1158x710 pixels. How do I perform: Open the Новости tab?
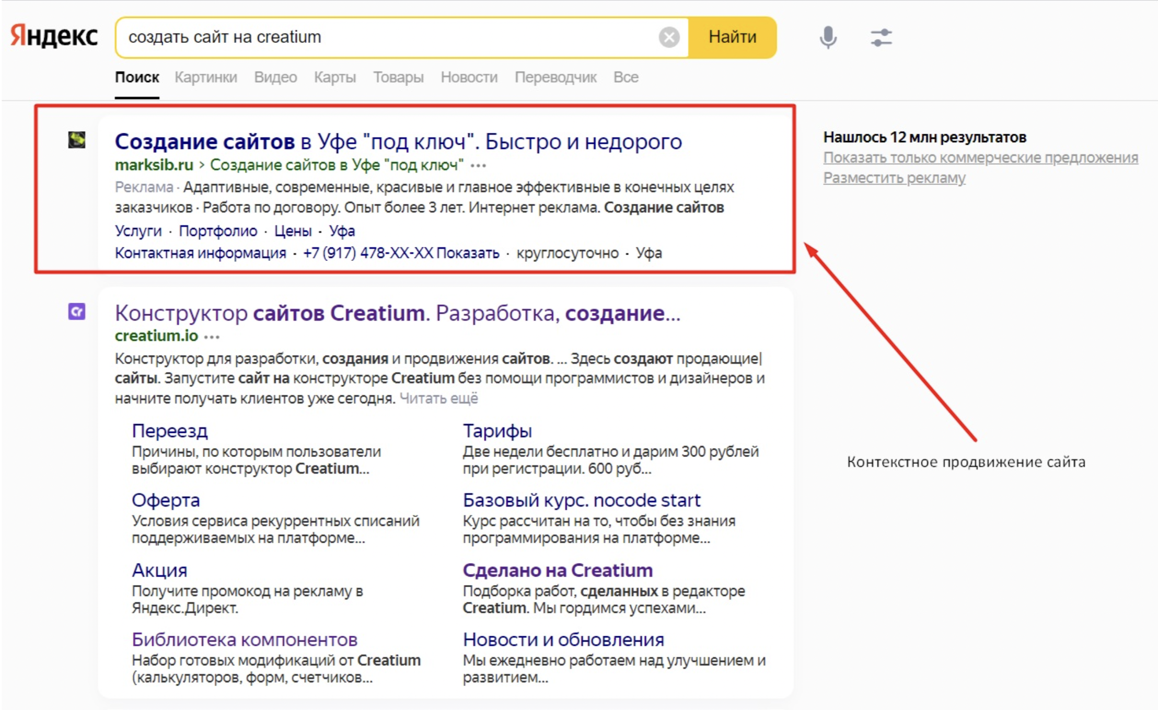(469, 77)
